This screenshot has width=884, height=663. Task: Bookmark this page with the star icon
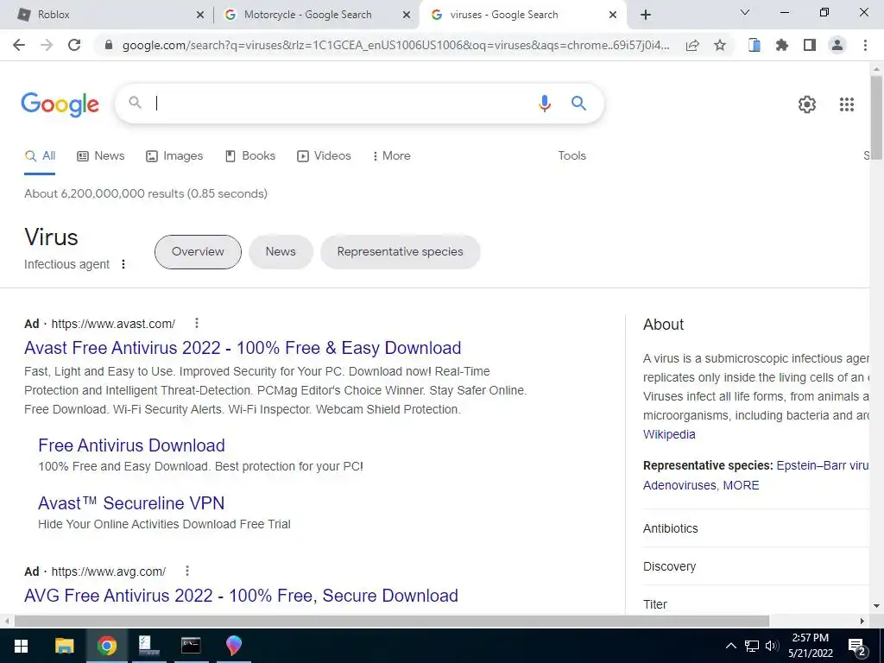tap(720, 45)
